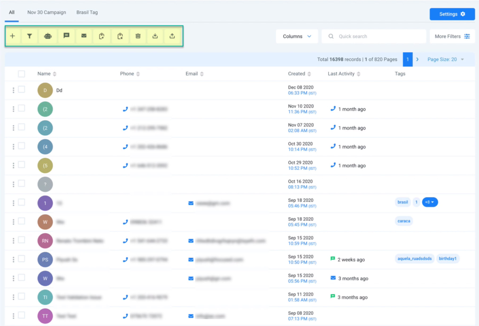Toggle the select-all checkbox in the header
Screen dimensions: 479x326
tap(21, 73)
